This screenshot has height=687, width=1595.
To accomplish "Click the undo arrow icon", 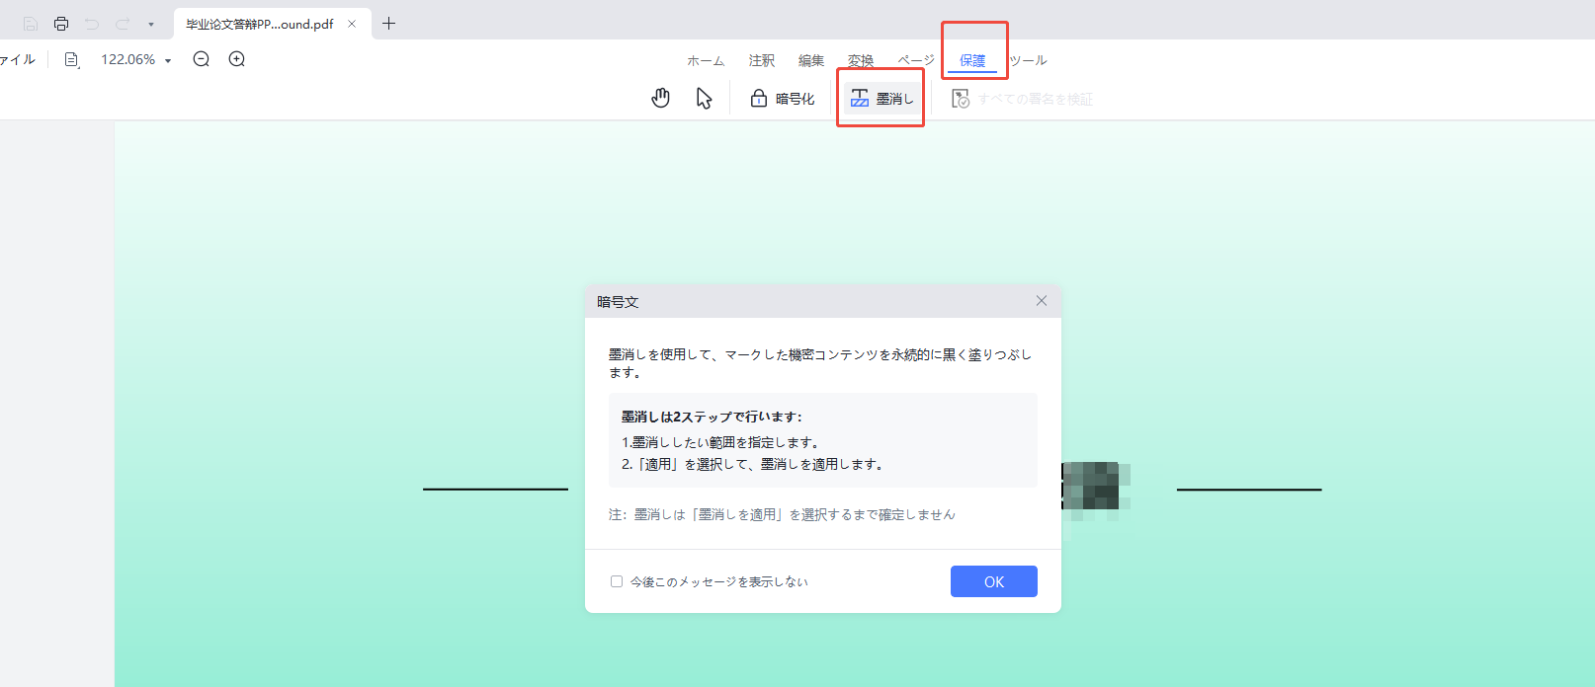I will pos(92,24).
